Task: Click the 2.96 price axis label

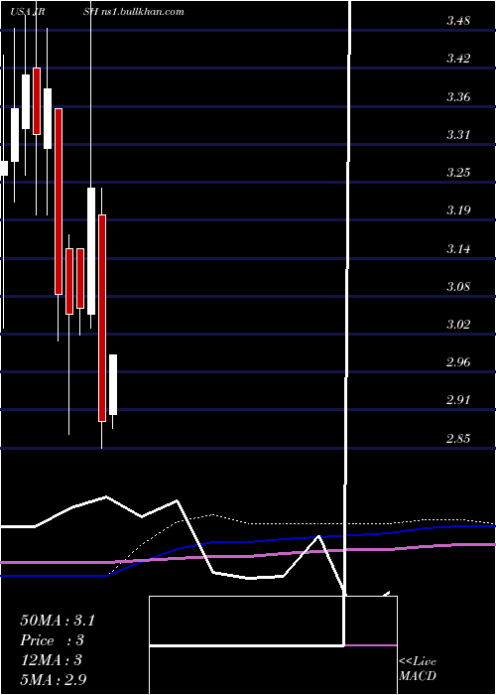Action: [458, 362]
